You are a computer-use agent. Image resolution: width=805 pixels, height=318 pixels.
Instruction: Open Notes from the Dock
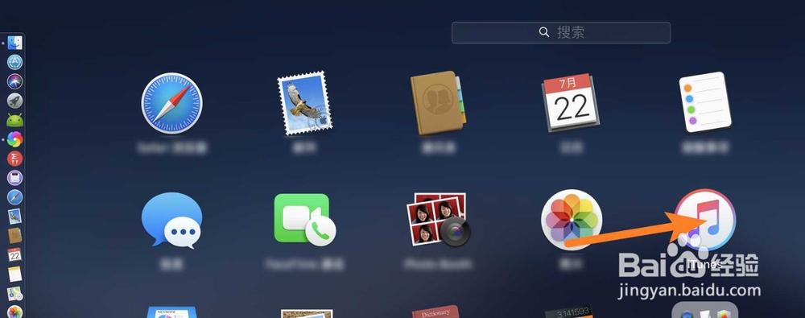point(14,274)
